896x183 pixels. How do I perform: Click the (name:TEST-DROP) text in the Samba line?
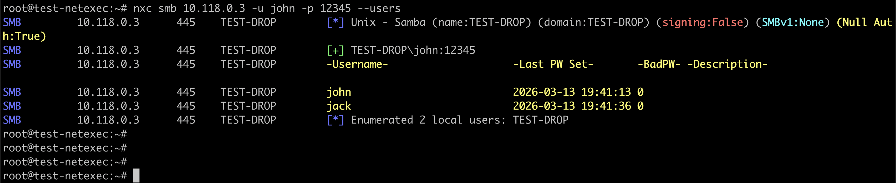pyautogui.click(x=481, y=22)
